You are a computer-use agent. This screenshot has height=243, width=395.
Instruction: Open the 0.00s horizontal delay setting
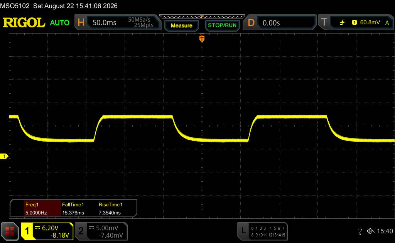(271, 23)
